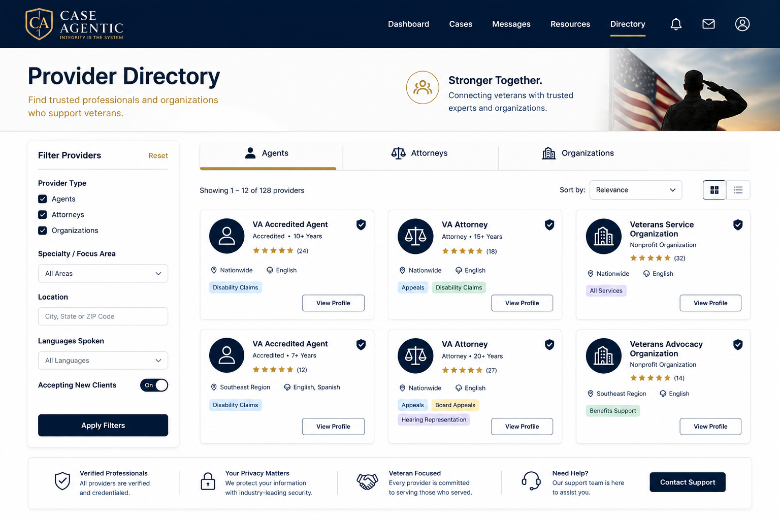Image resolution: width=780 pixels, height=520 pixels.
Task: Click the Case Agentic shield logo
Action: (x=39, y=24)
